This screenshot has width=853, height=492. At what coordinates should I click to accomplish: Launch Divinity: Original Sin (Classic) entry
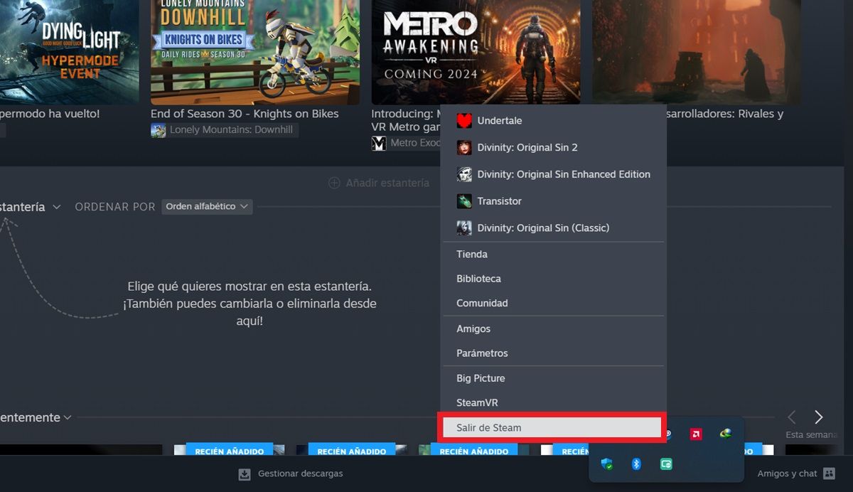coord(553,228)
